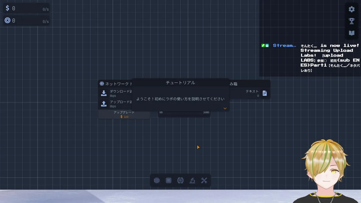Click the dollar money icon at top left
Viewport: 361px width, 203px height.
coord(8,8)
